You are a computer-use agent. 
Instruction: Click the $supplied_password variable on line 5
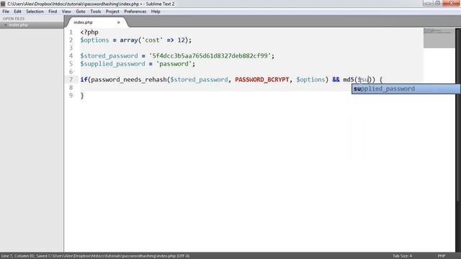[x=112, y=64]
